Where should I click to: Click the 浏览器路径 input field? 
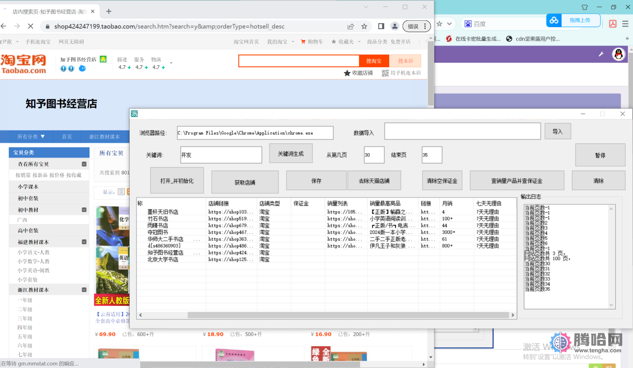pos(255,133)
